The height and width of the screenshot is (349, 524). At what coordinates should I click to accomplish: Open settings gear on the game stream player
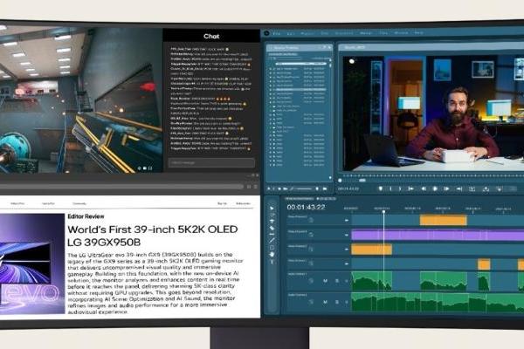[x=139, y=168]
